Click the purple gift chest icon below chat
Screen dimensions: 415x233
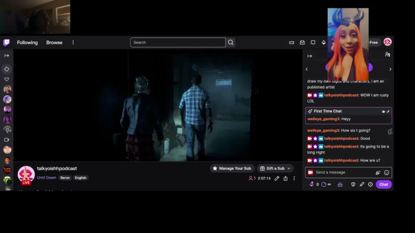click(x=340, y=184)
